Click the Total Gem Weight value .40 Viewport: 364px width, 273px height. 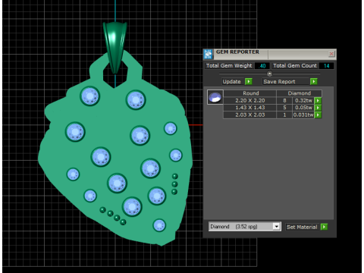coord(262,66)
